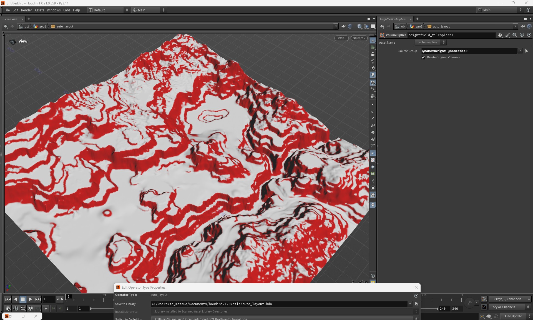Click the magnifying glass search icon in parameter pane
The image size is (533, 320).
click(x=515, y=35)
